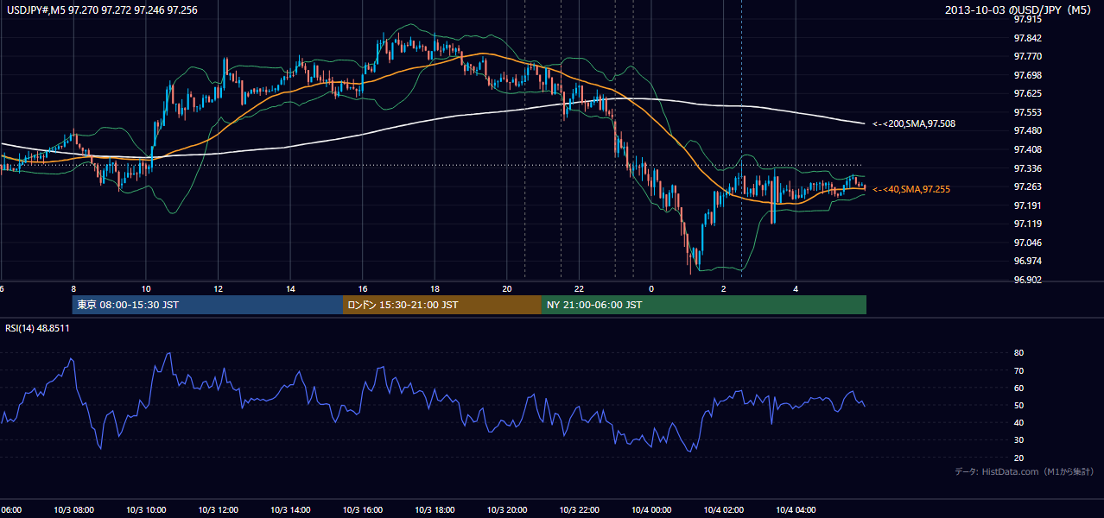The width and height of the screenshot is (1104, 518).
Task: Click hour tick 20 under the price chart
Action: click(507, 288)
